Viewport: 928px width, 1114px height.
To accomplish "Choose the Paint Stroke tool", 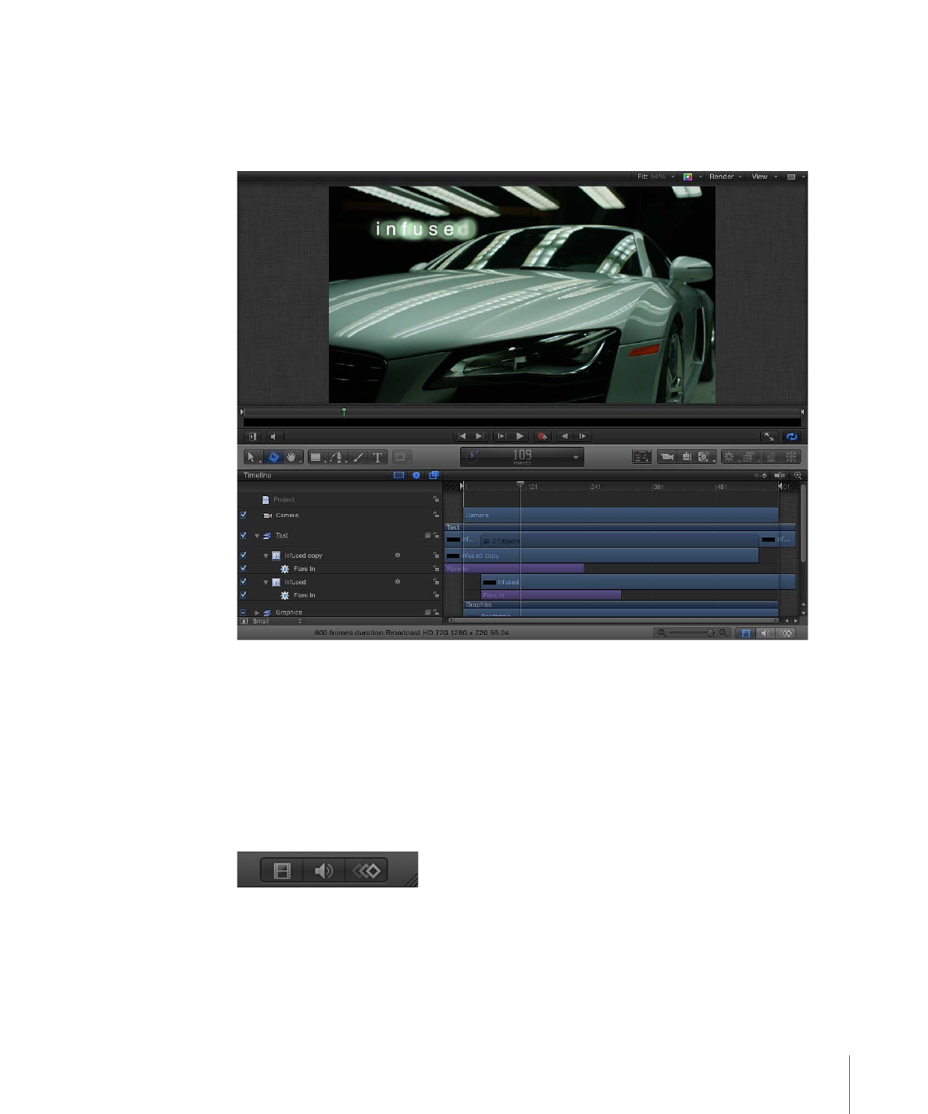I will [x=358, y=457].
